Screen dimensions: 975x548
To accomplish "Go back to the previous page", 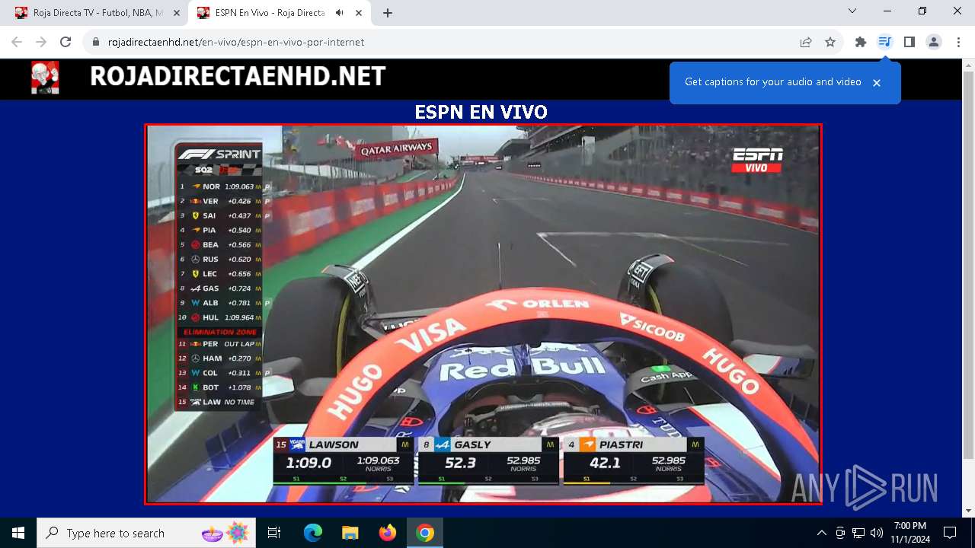I will (x=17, y=42).
